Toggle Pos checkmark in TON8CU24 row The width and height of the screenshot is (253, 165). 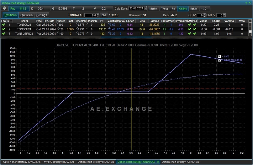[x=195, y=29]
